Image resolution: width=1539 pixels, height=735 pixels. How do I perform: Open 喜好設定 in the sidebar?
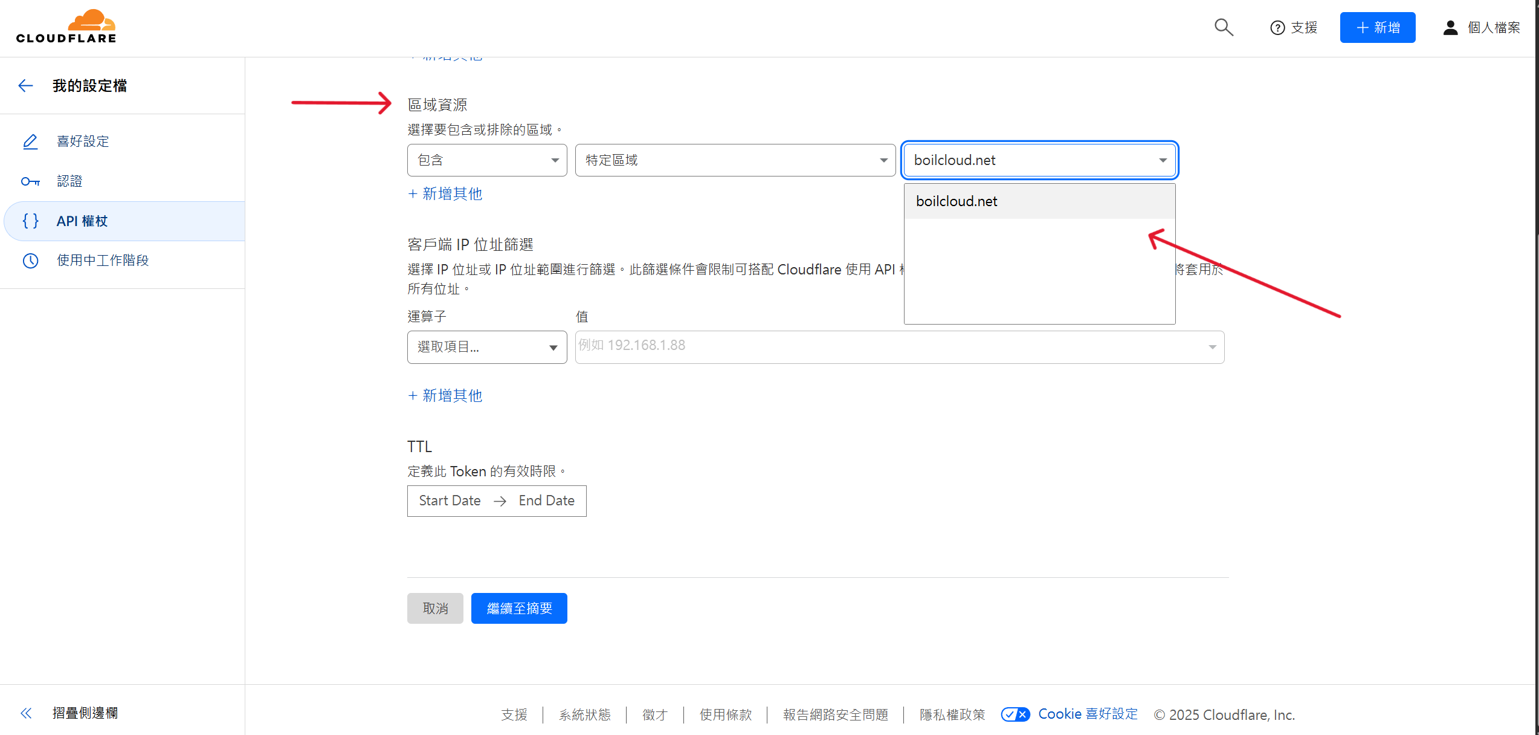(x=83, y=141)
